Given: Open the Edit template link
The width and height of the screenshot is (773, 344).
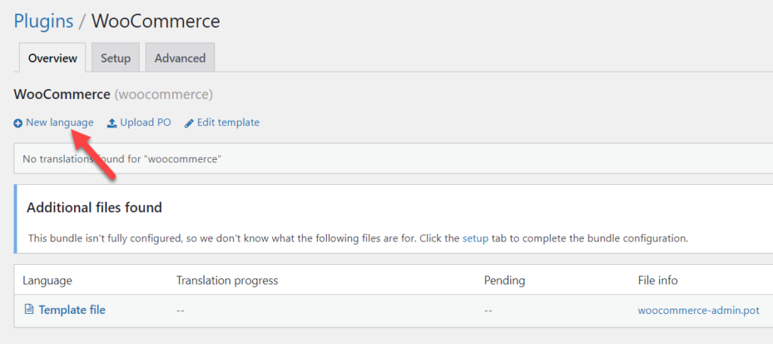Looking at the screenshot, I should tap(228, 123).
